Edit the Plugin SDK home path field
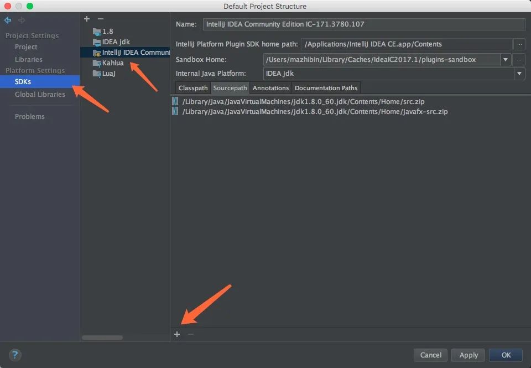 click(407, 44)
